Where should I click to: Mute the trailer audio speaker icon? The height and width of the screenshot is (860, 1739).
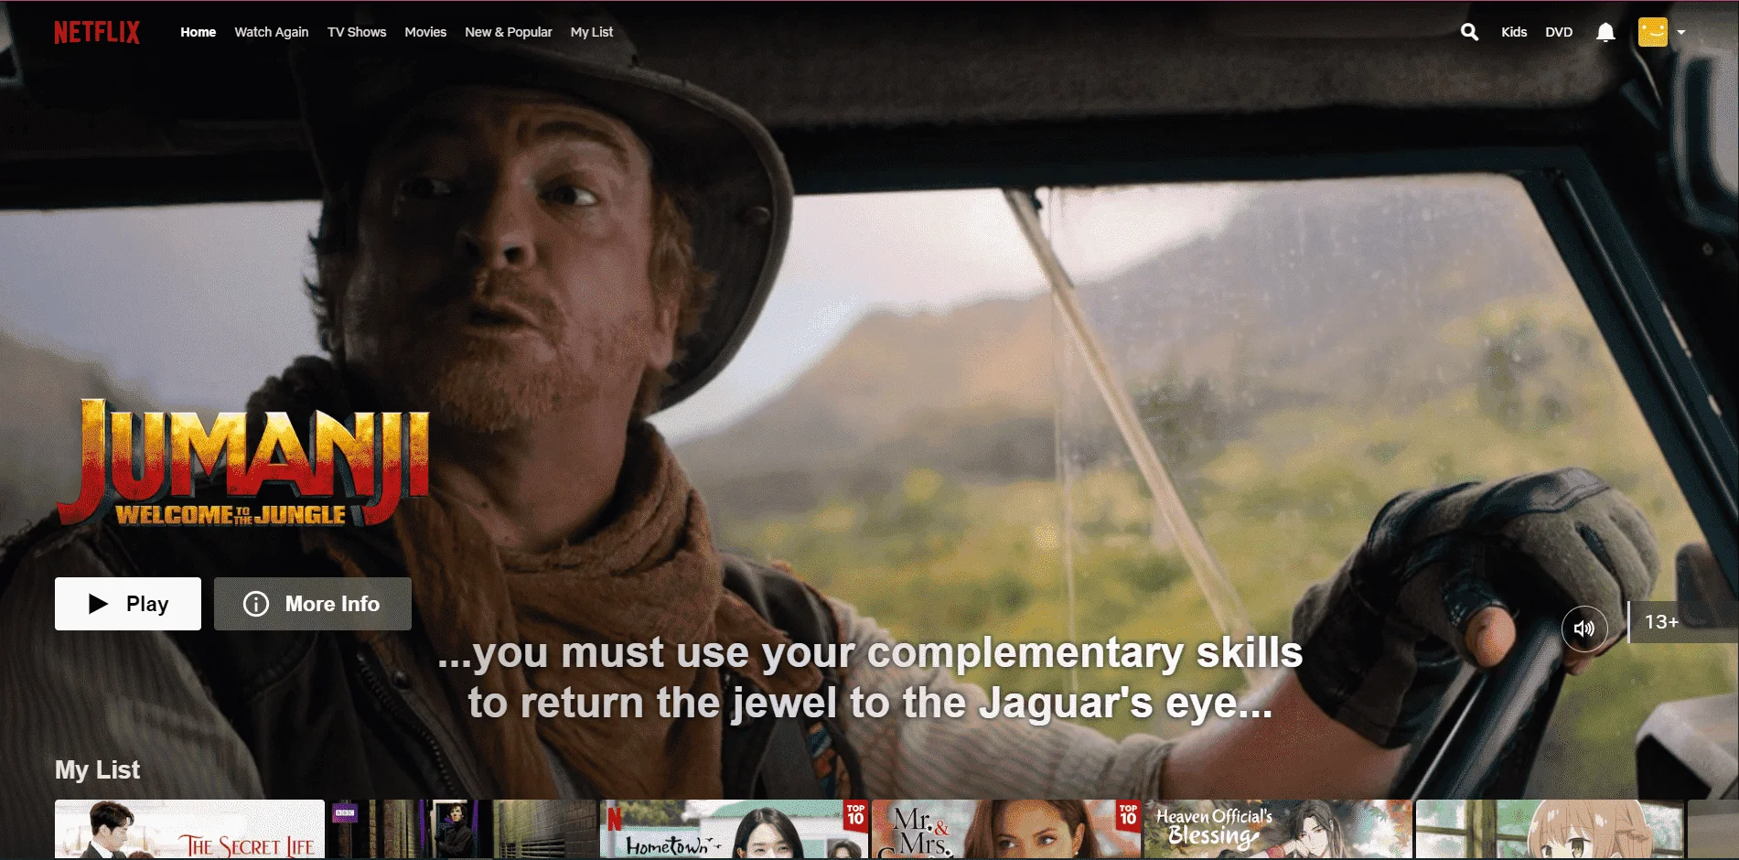point(1584,629)
